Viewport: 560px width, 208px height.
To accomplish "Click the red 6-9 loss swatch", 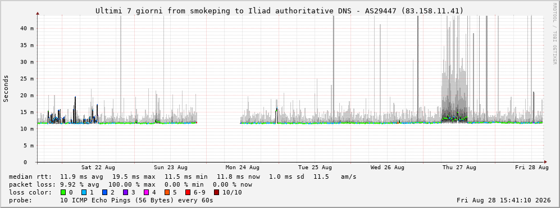I will tap(188, 192).
